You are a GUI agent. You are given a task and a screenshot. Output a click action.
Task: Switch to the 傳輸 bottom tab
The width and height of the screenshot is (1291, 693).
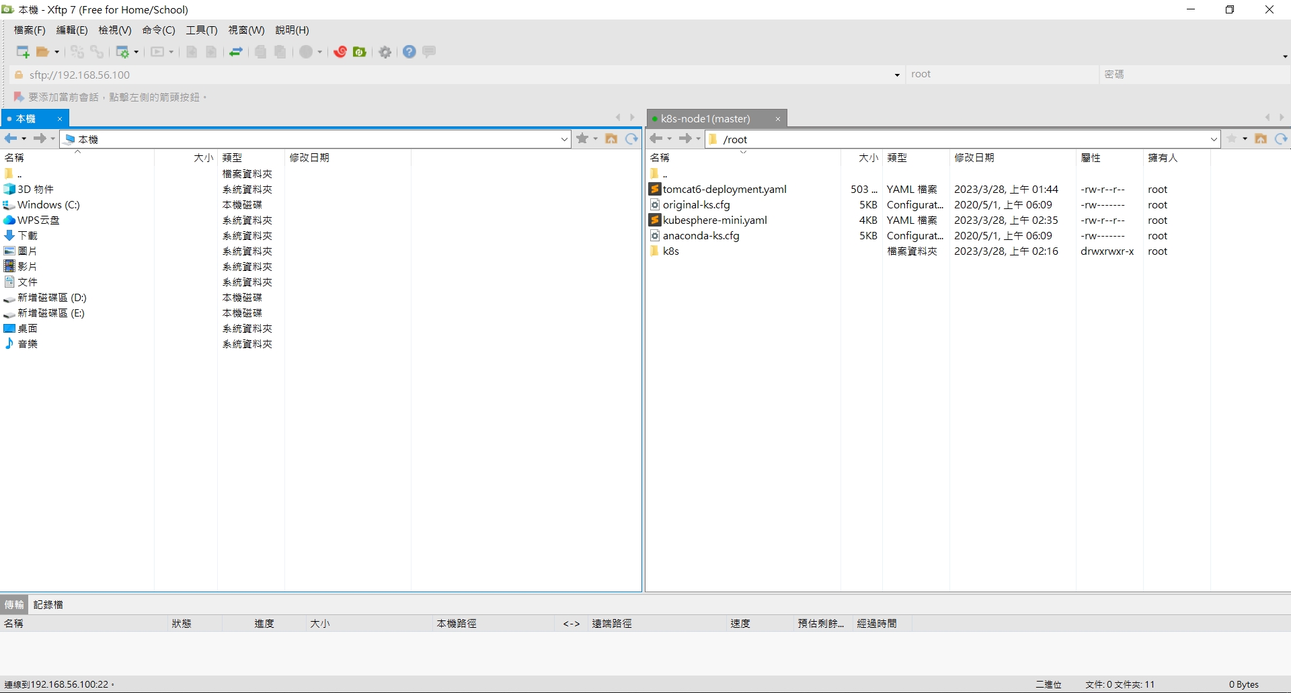coord(14,604)
